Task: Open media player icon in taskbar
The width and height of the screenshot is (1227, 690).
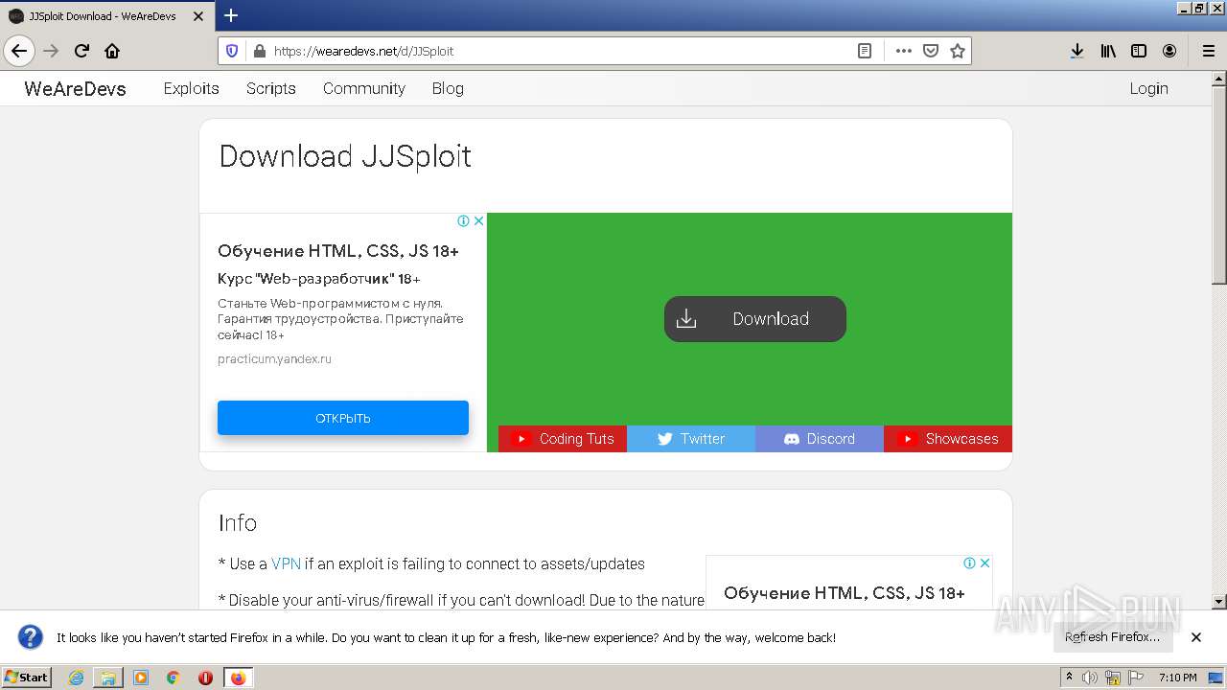Action: click(x=141, y=678)
